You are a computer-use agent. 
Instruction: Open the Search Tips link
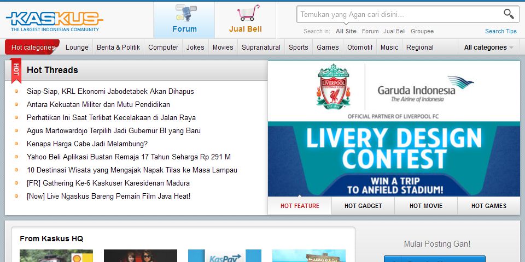501,31
